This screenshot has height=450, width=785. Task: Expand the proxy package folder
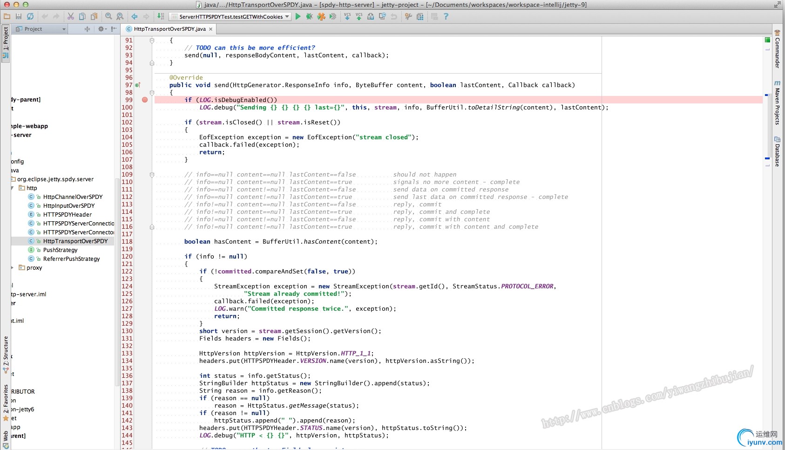coord(13,268)
